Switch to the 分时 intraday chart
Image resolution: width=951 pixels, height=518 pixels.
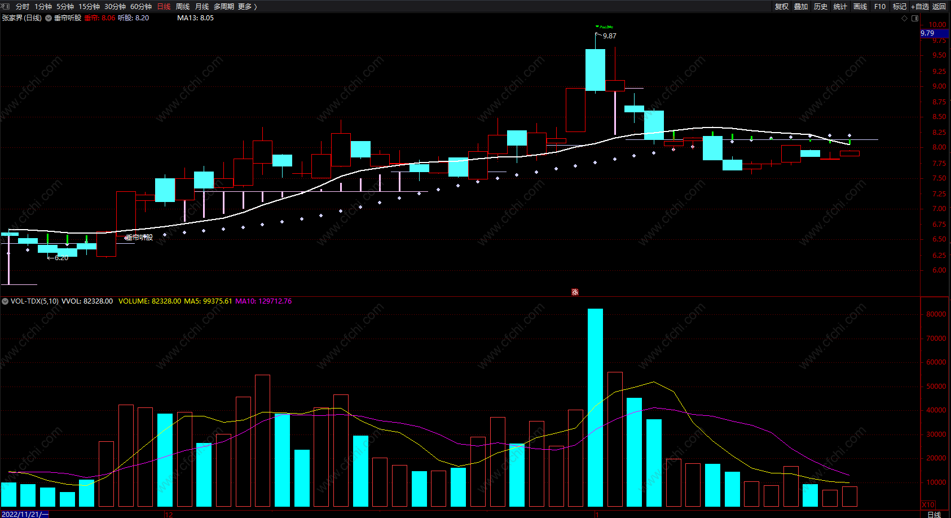tap(23, 7)
